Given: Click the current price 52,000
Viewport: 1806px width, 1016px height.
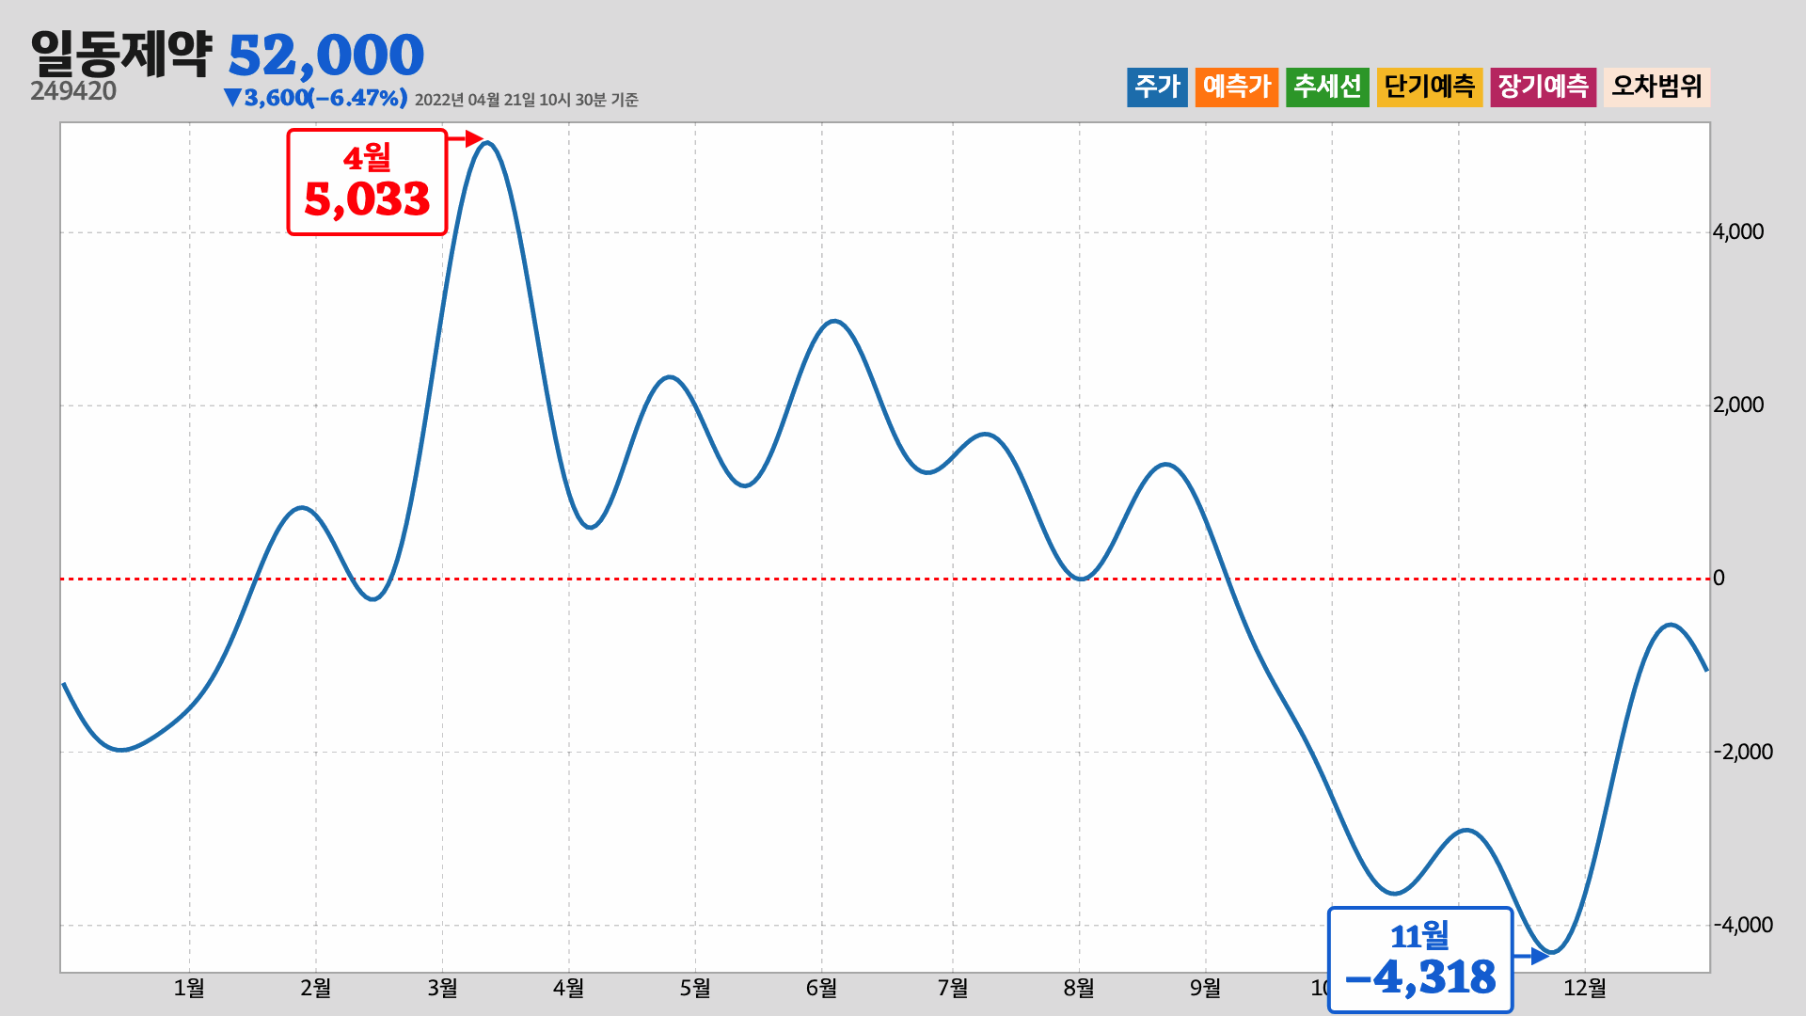Looking at the screenshot, I should tap(326, 55).
